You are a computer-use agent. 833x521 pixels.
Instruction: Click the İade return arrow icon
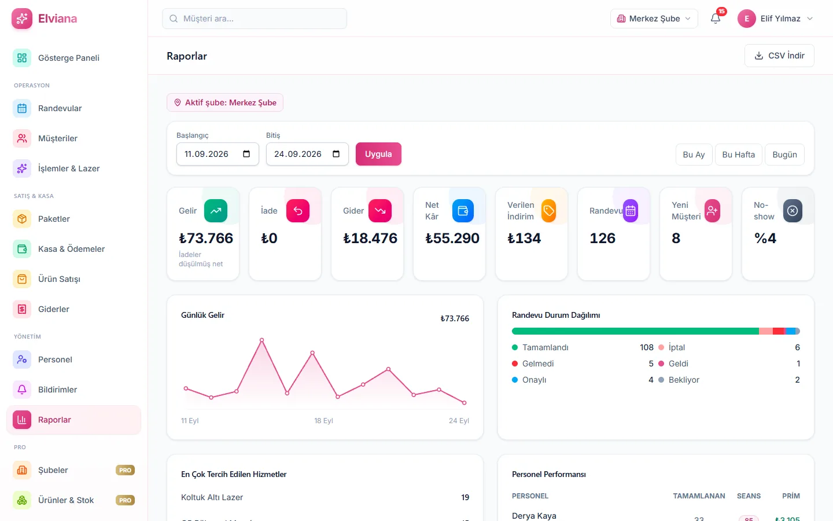click(x=298, y=211)
